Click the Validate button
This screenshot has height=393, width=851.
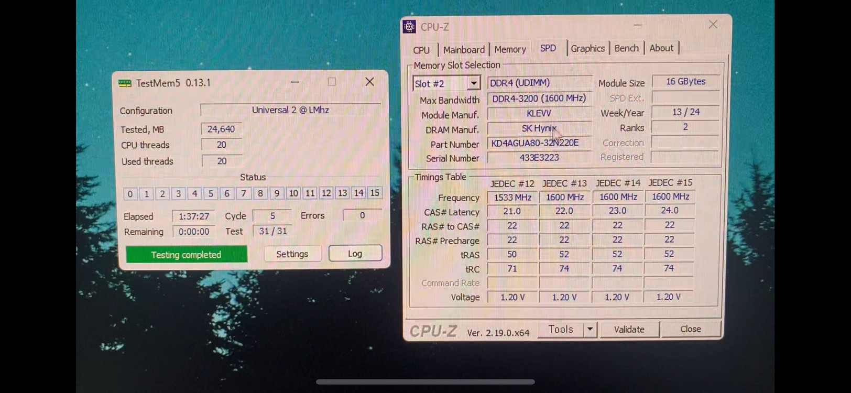point(629,329)
